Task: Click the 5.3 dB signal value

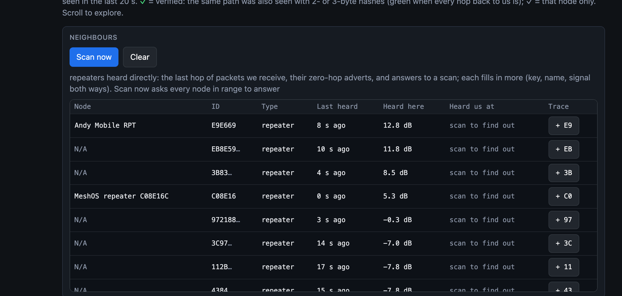Action: click(x=395, y=196)
